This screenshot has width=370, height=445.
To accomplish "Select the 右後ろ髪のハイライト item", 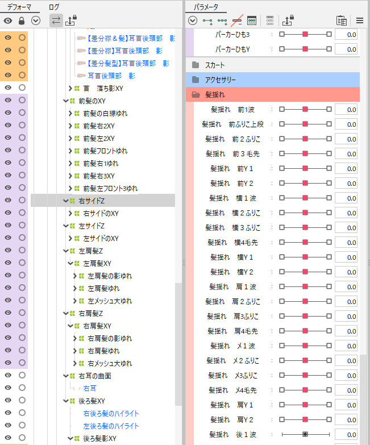I will point(111,414).
